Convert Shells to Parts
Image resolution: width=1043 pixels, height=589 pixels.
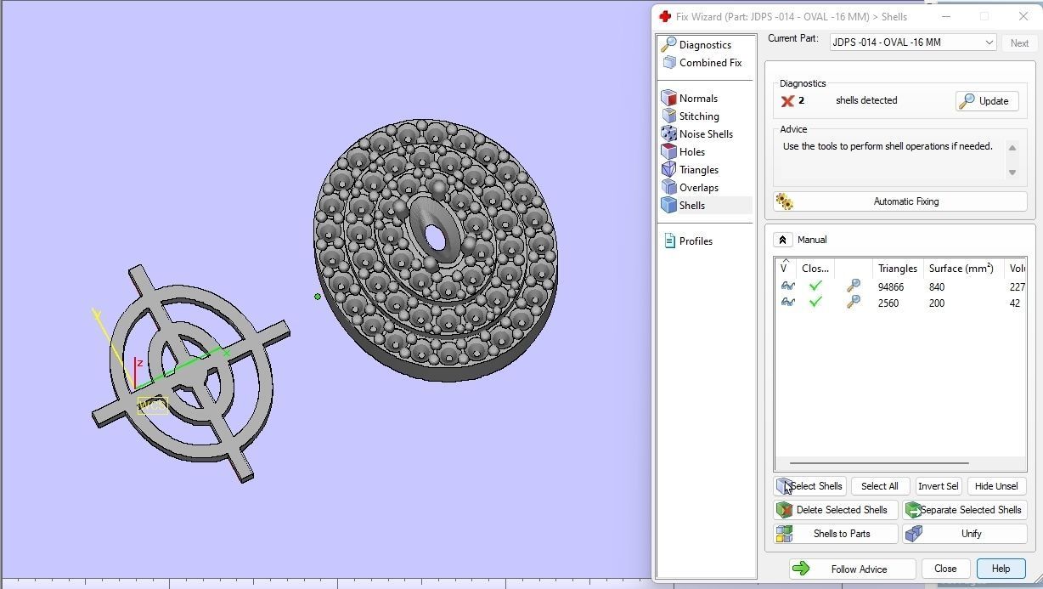point(836,534)
